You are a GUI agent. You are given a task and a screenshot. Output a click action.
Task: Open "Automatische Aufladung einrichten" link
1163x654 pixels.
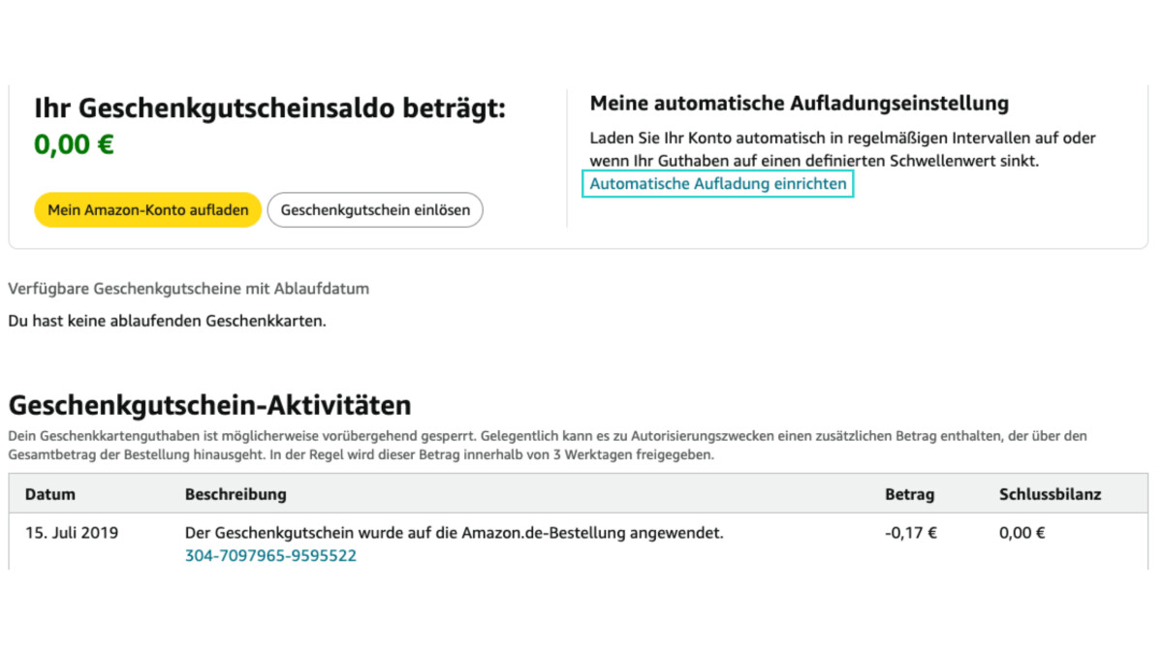[717, 183]
